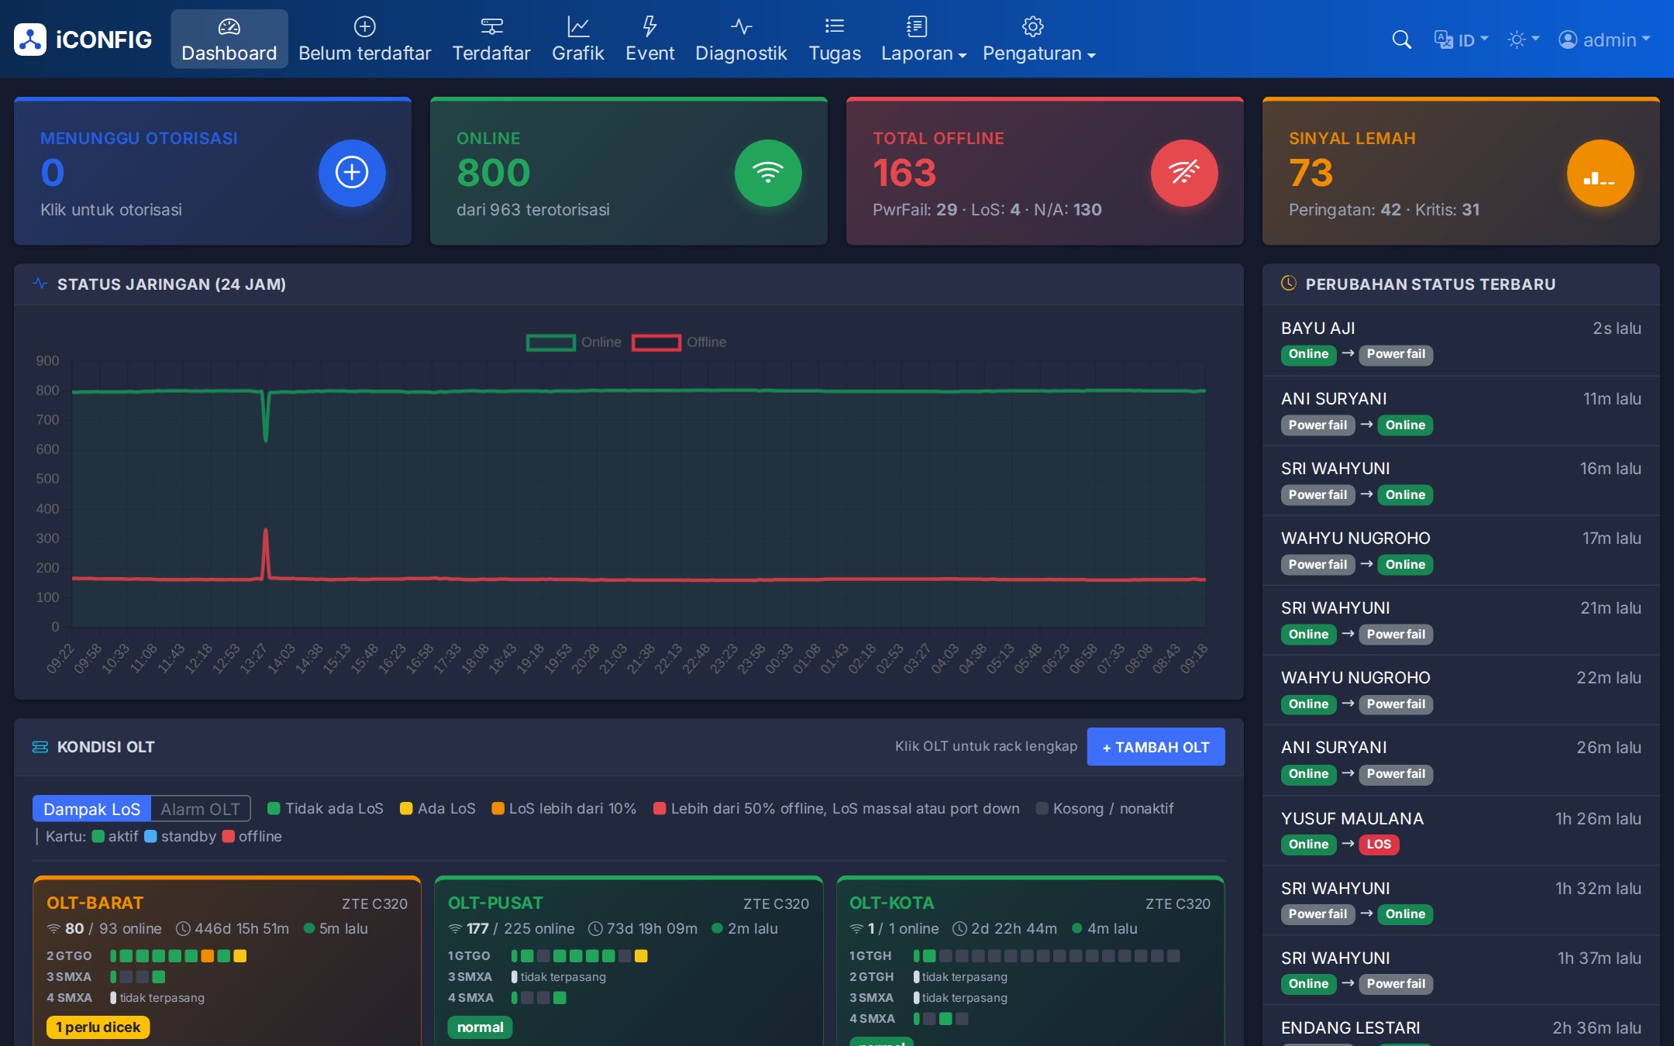Open Grafik via chart icon
This screenshot has height=1046, width=1674.
(578, 26)
